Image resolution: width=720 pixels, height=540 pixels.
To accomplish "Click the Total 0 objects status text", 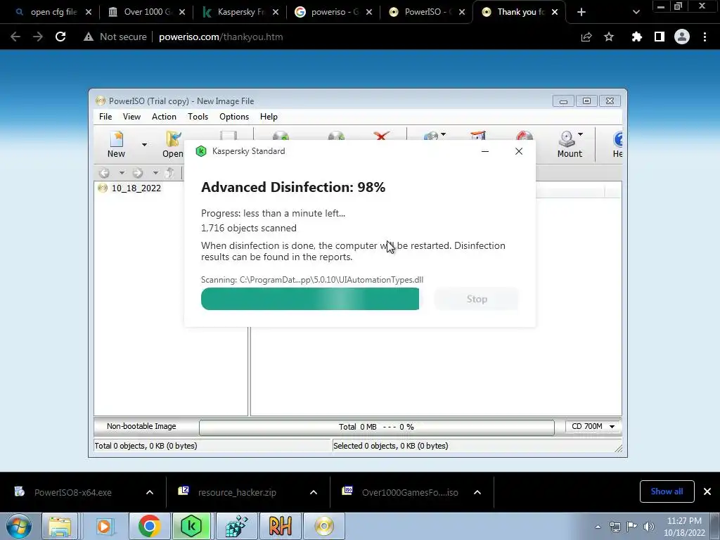I will (146, 446).
